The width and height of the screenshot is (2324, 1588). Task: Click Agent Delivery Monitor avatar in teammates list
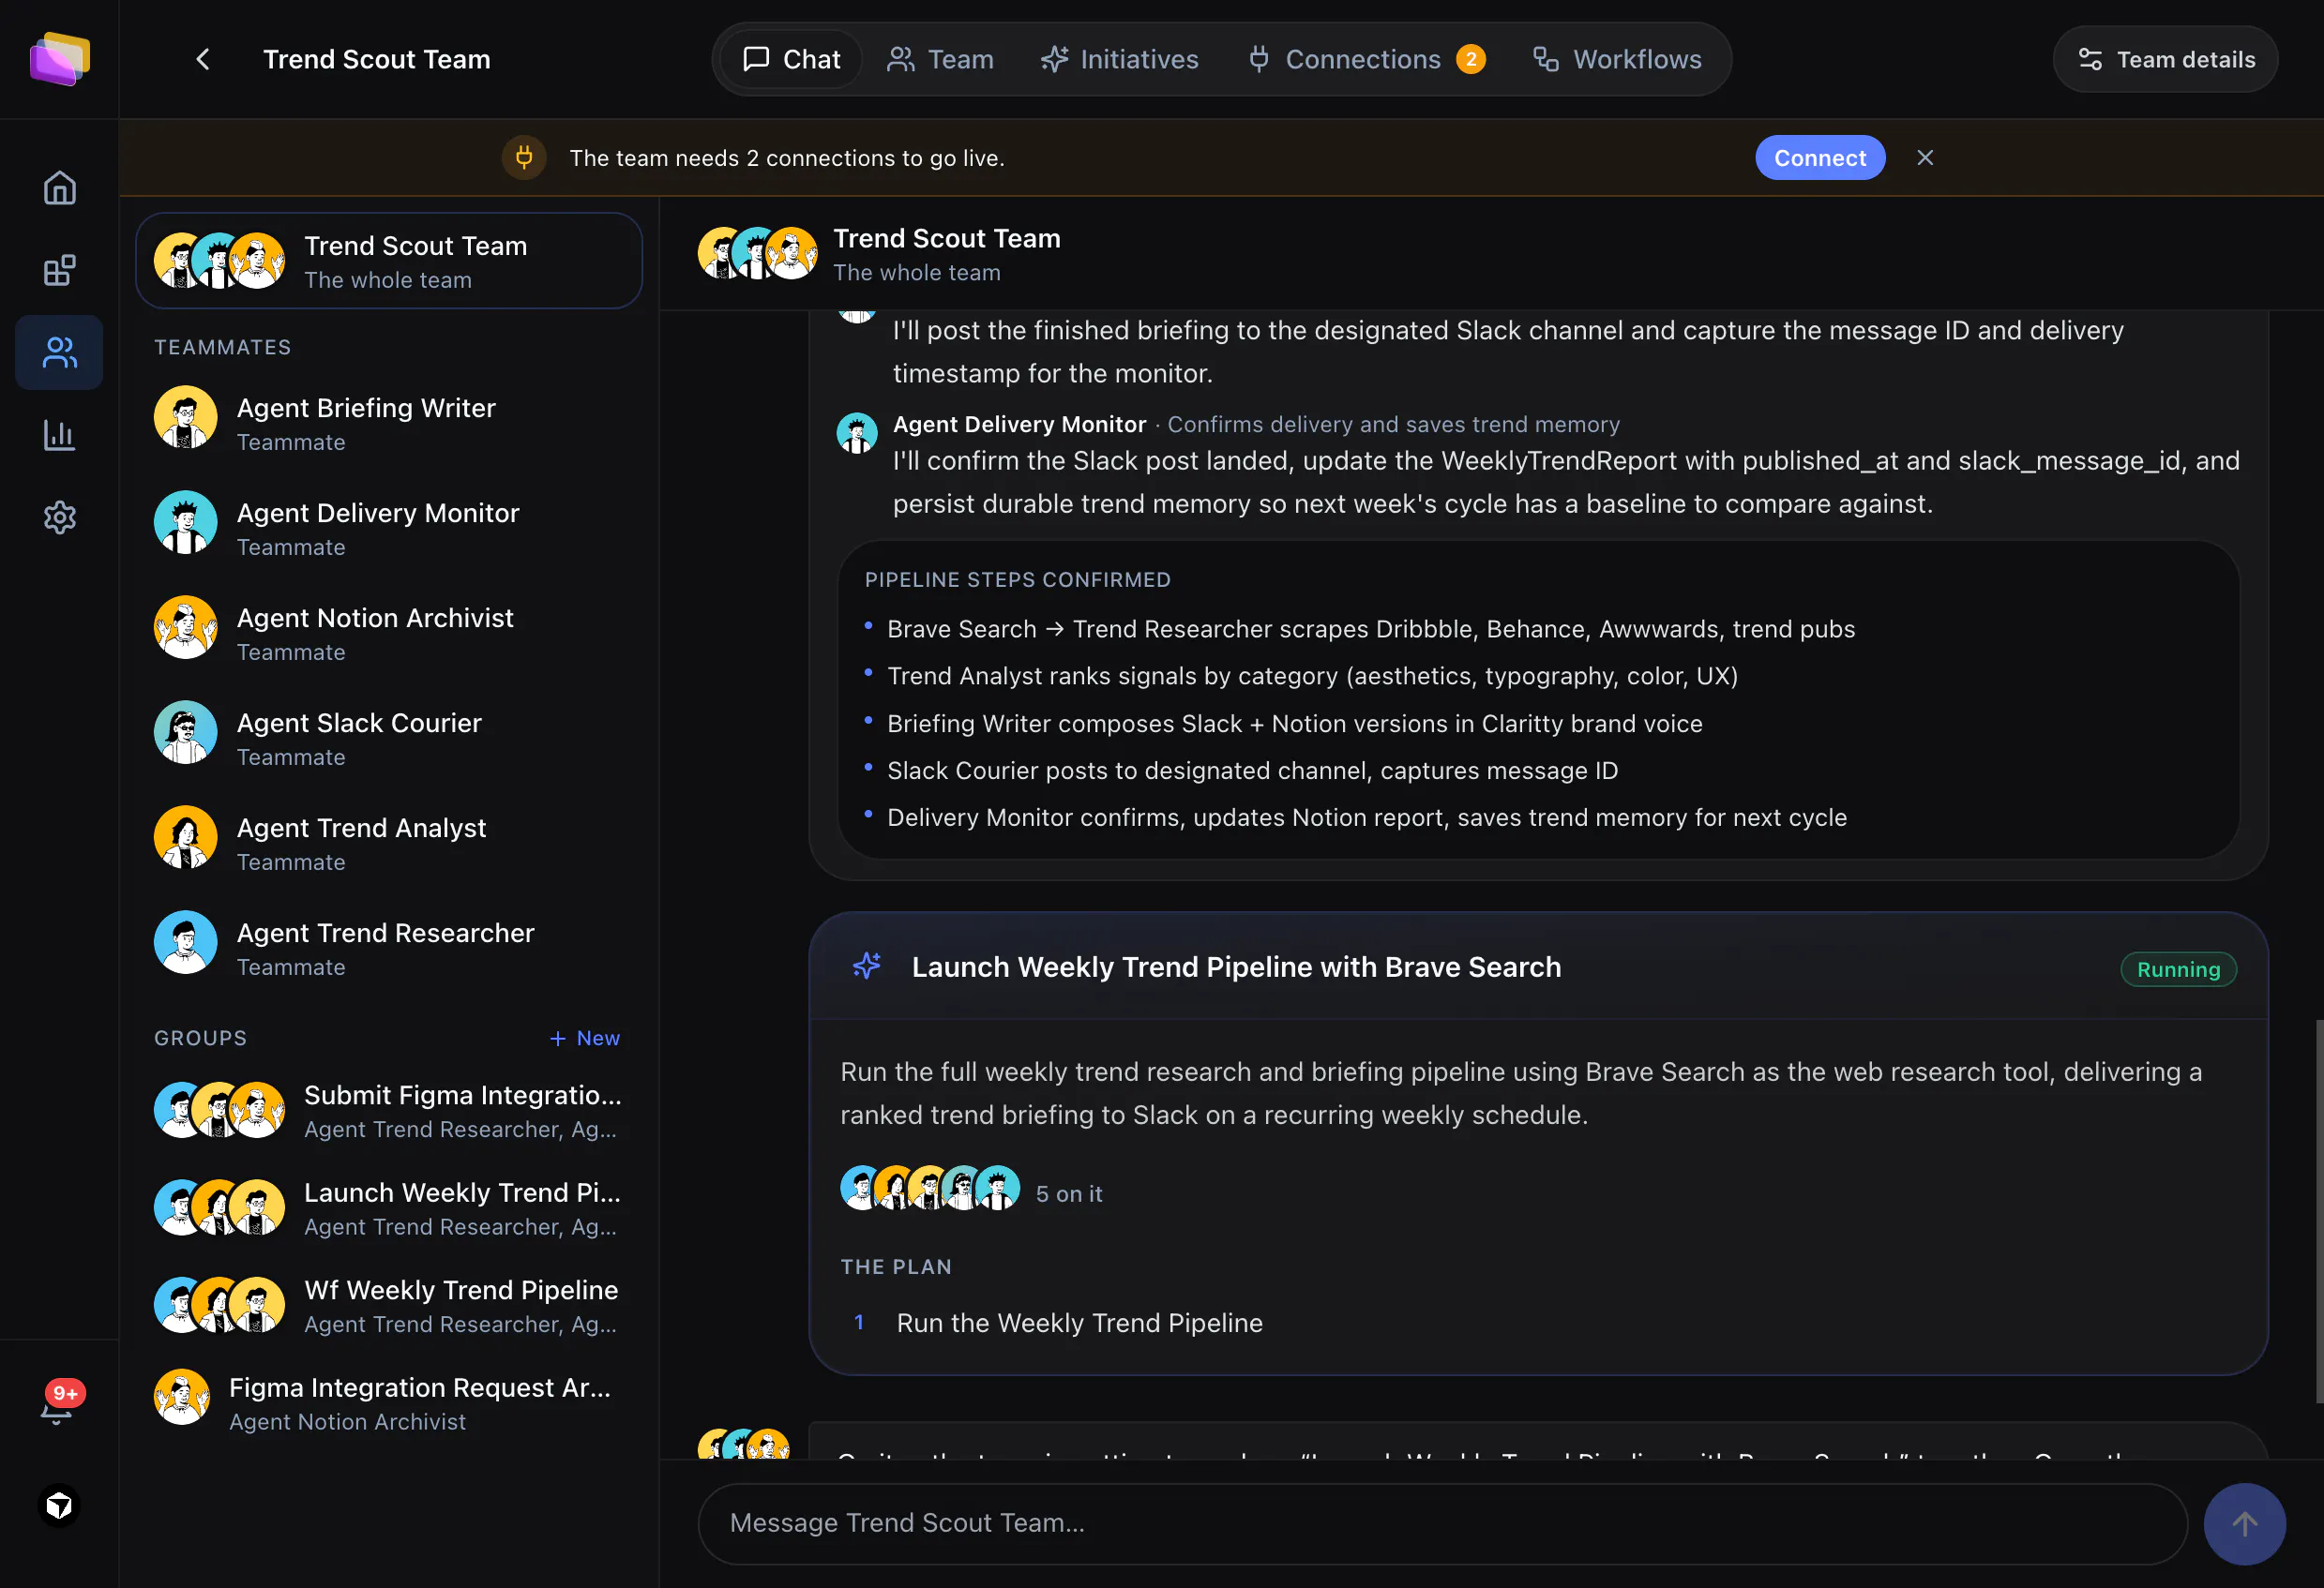[x=185, y=521]
